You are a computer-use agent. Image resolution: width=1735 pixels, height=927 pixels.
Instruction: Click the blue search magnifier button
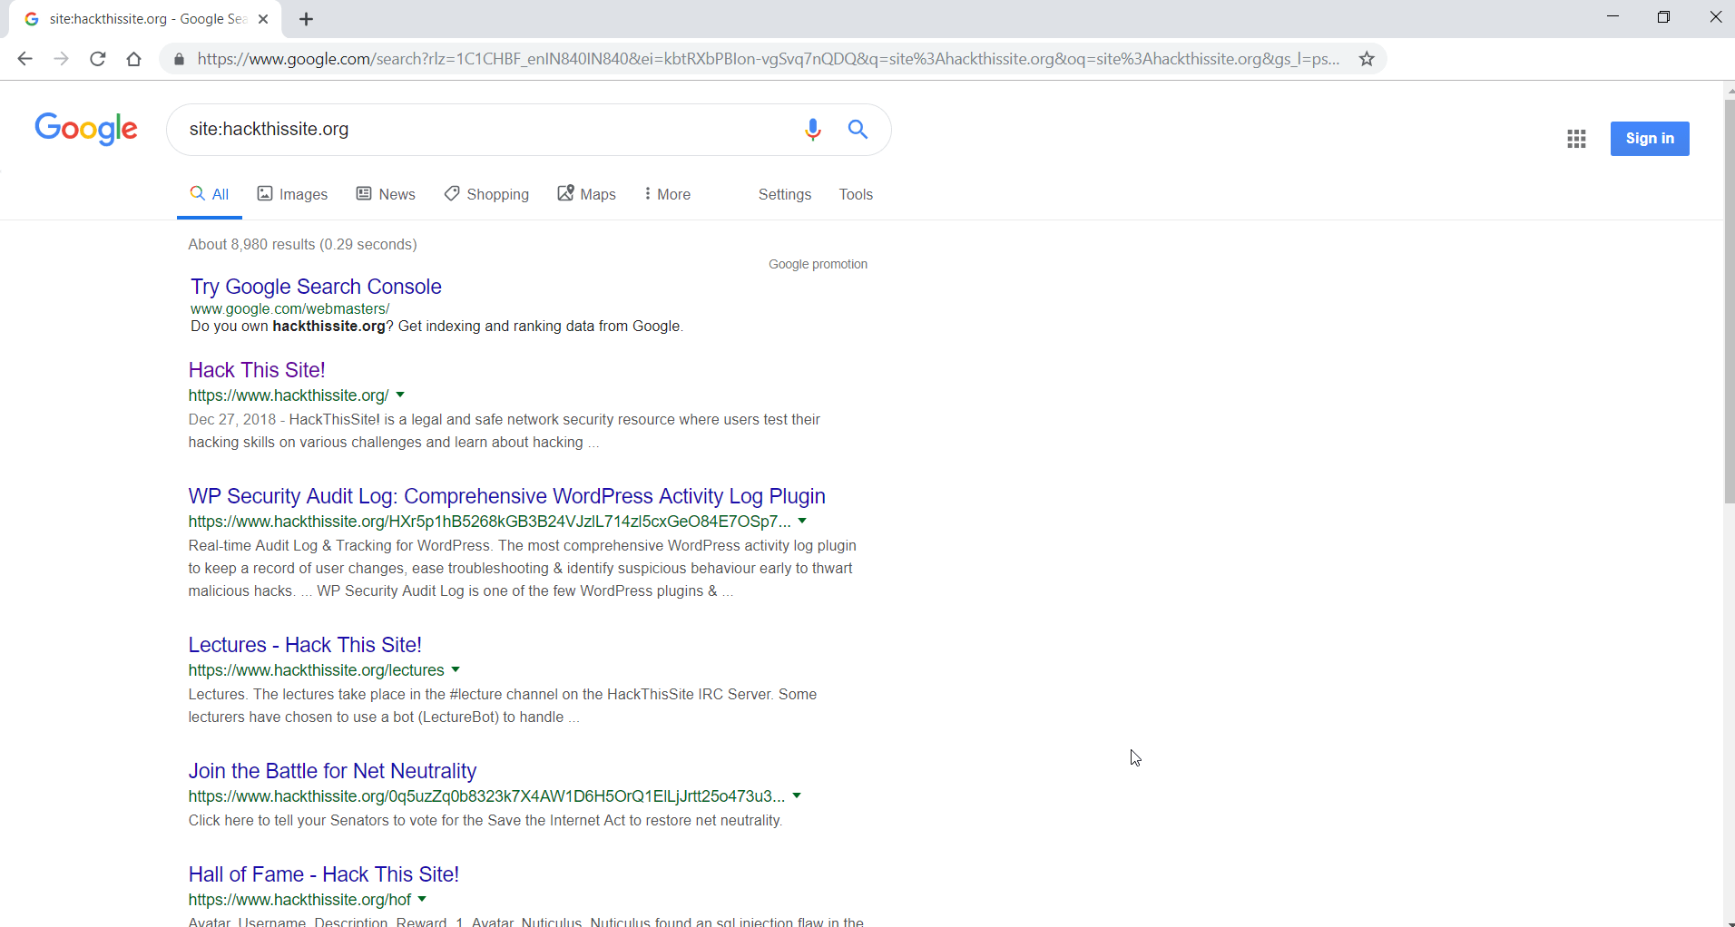pos(858,129)
